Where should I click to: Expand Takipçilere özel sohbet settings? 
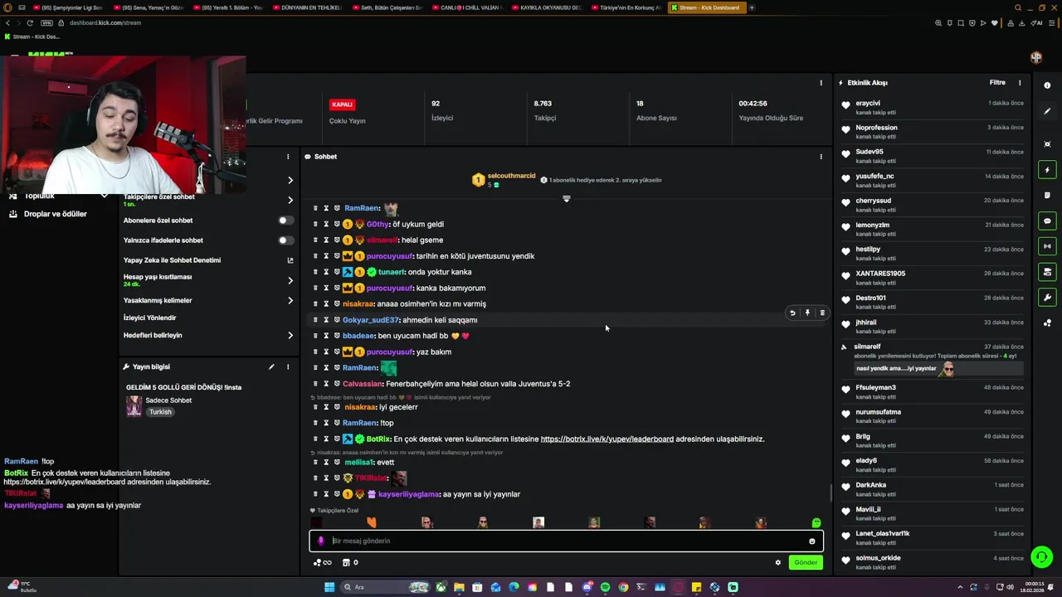pos(290,200)
